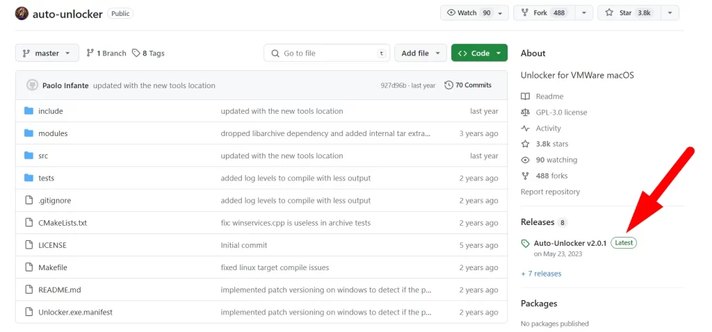This screenshot has height=332, width=712.
Task: Click the README.md file icon
Action: [29, 290]
